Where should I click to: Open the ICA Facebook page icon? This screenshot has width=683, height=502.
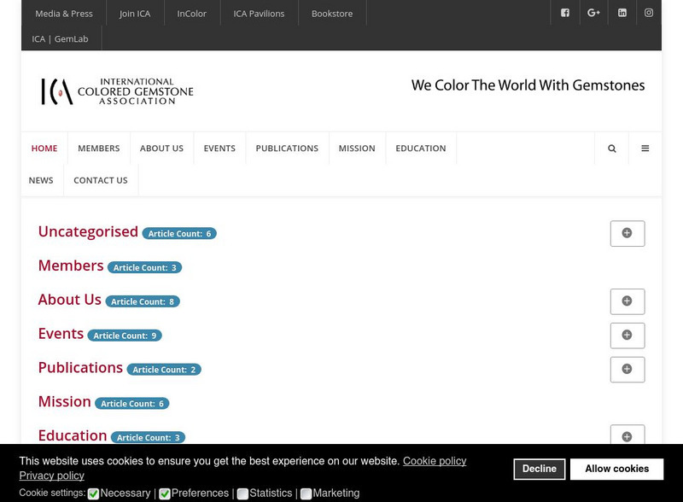[x=565, y=13]
